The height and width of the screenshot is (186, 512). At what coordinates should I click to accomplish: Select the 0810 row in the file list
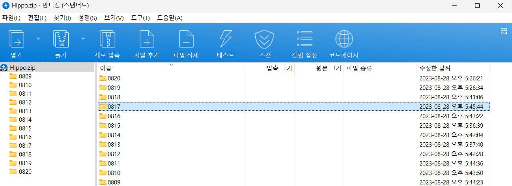point(293,173)
